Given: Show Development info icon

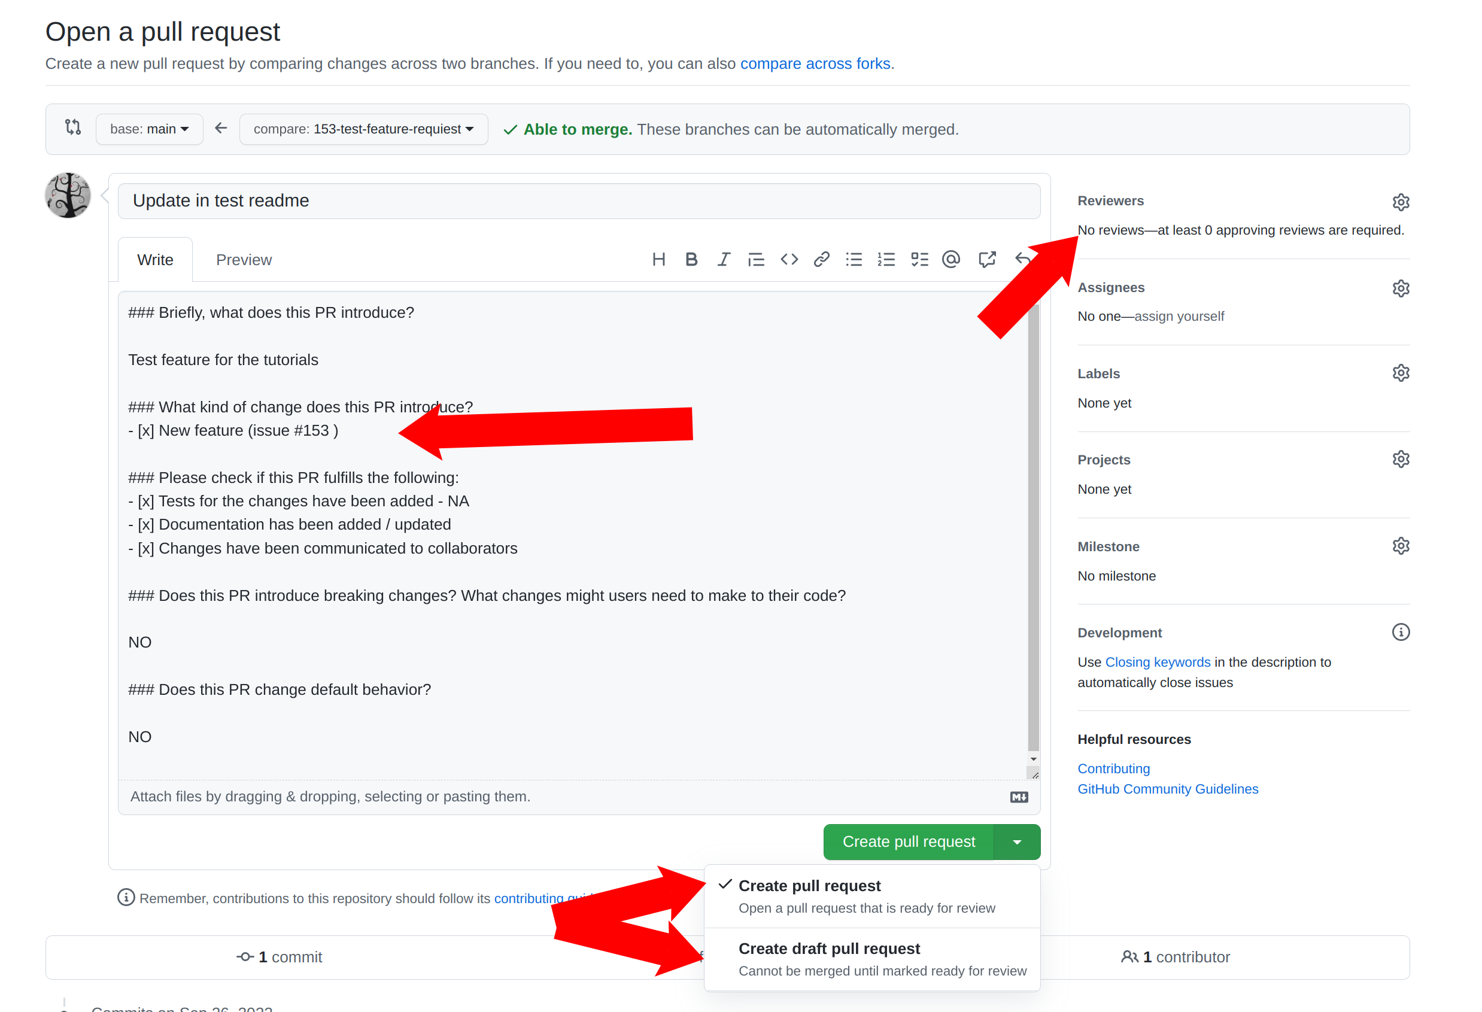Looking at the screenshot, I should pyautogui.click(x=1401, y=632).
